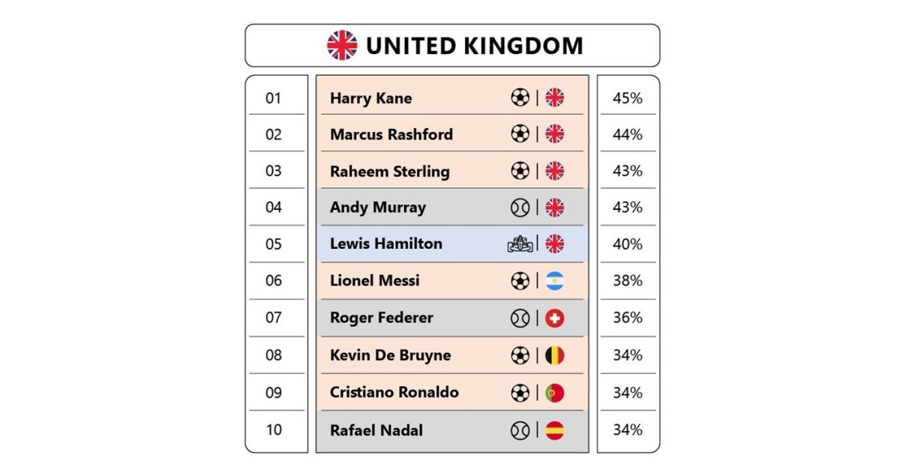
Task: Click the tennis ball icon beside Rafael Nadal
Action: tap(520, 430)
